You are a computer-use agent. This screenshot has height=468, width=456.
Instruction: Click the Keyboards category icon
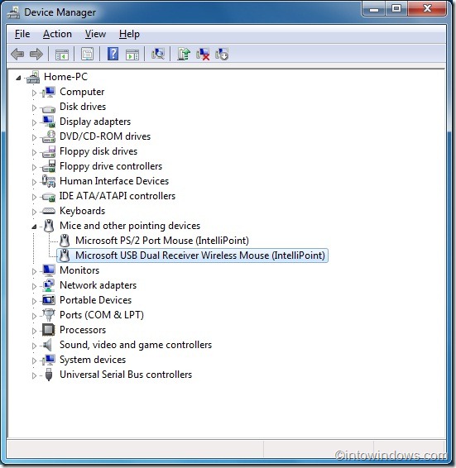[x=48, y=211]
